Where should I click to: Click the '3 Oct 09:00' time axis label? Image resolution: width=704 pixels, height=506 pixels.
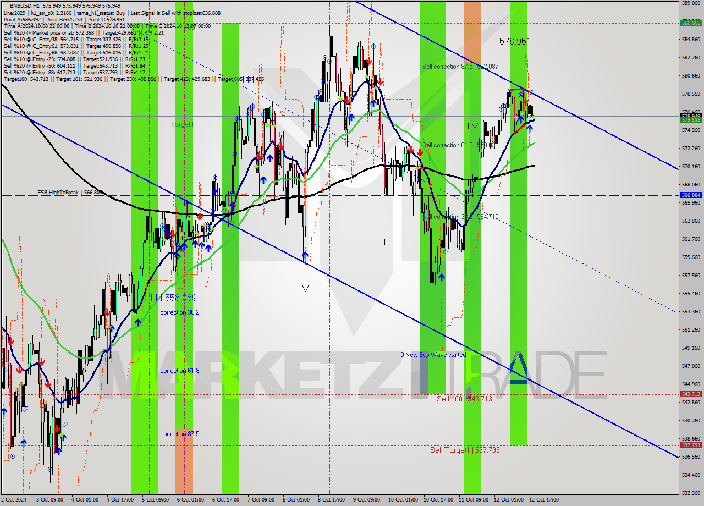[50, 500]
